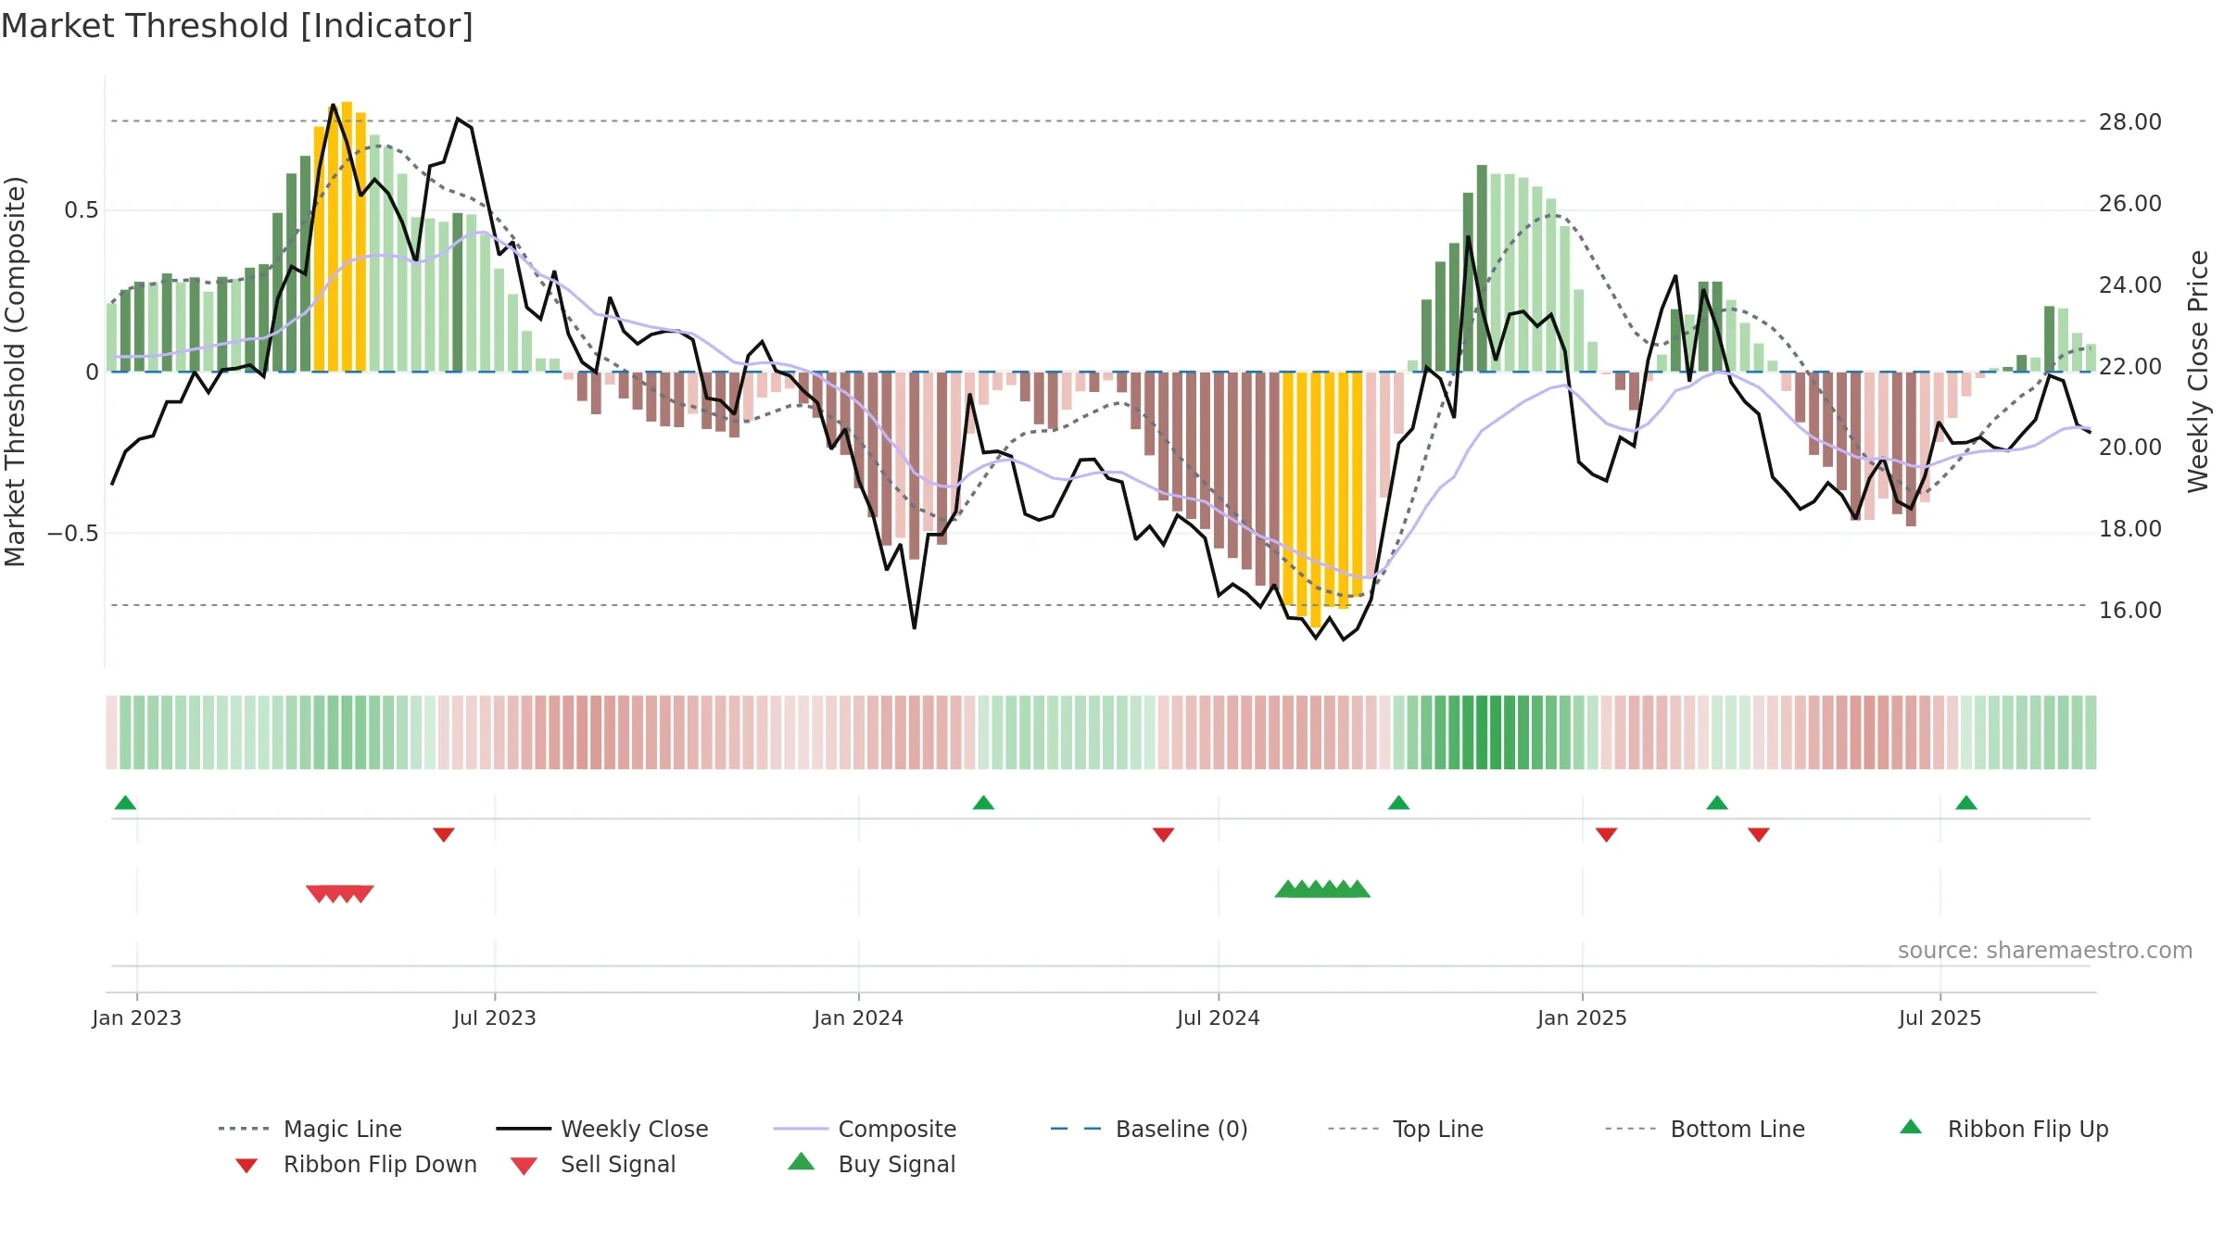The height and width of the screenshot is (1251, 2224).
Task: Click the red triangle icon beside Sell Signal
Action: 524,1166
